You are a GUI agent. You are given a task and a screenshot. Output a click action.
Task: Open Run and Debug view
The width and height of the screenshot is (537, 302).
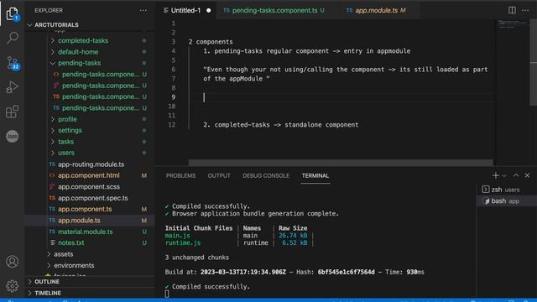click(x=12, y=87)
